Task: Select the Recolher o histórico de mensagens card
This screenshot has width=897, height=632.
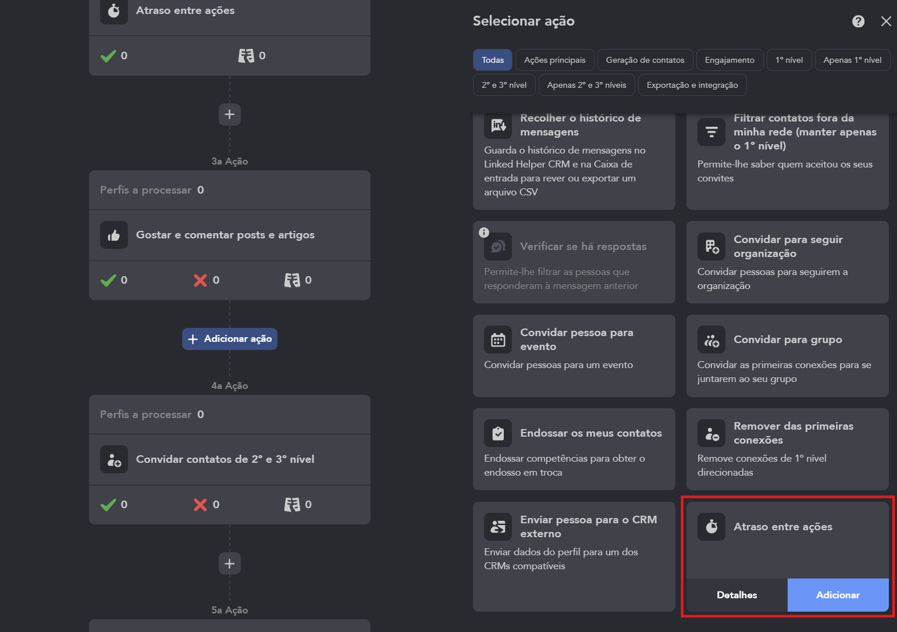Action: click(x=574, y=161)
